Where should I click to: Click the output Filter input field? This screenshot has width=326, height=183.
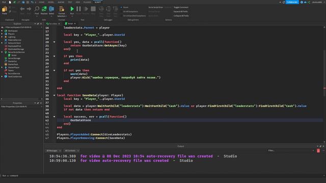[x=291, y=150]
